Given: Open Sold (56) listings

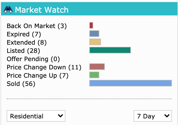Looking at the screenshot, I should 21,84.
